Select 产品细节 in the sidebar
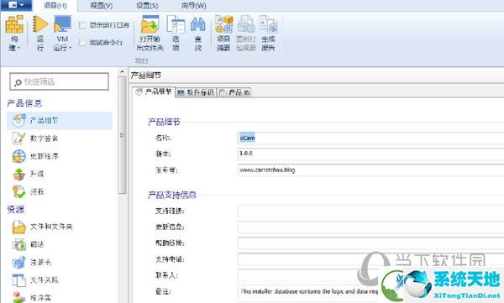 click(x=59, y=121)
